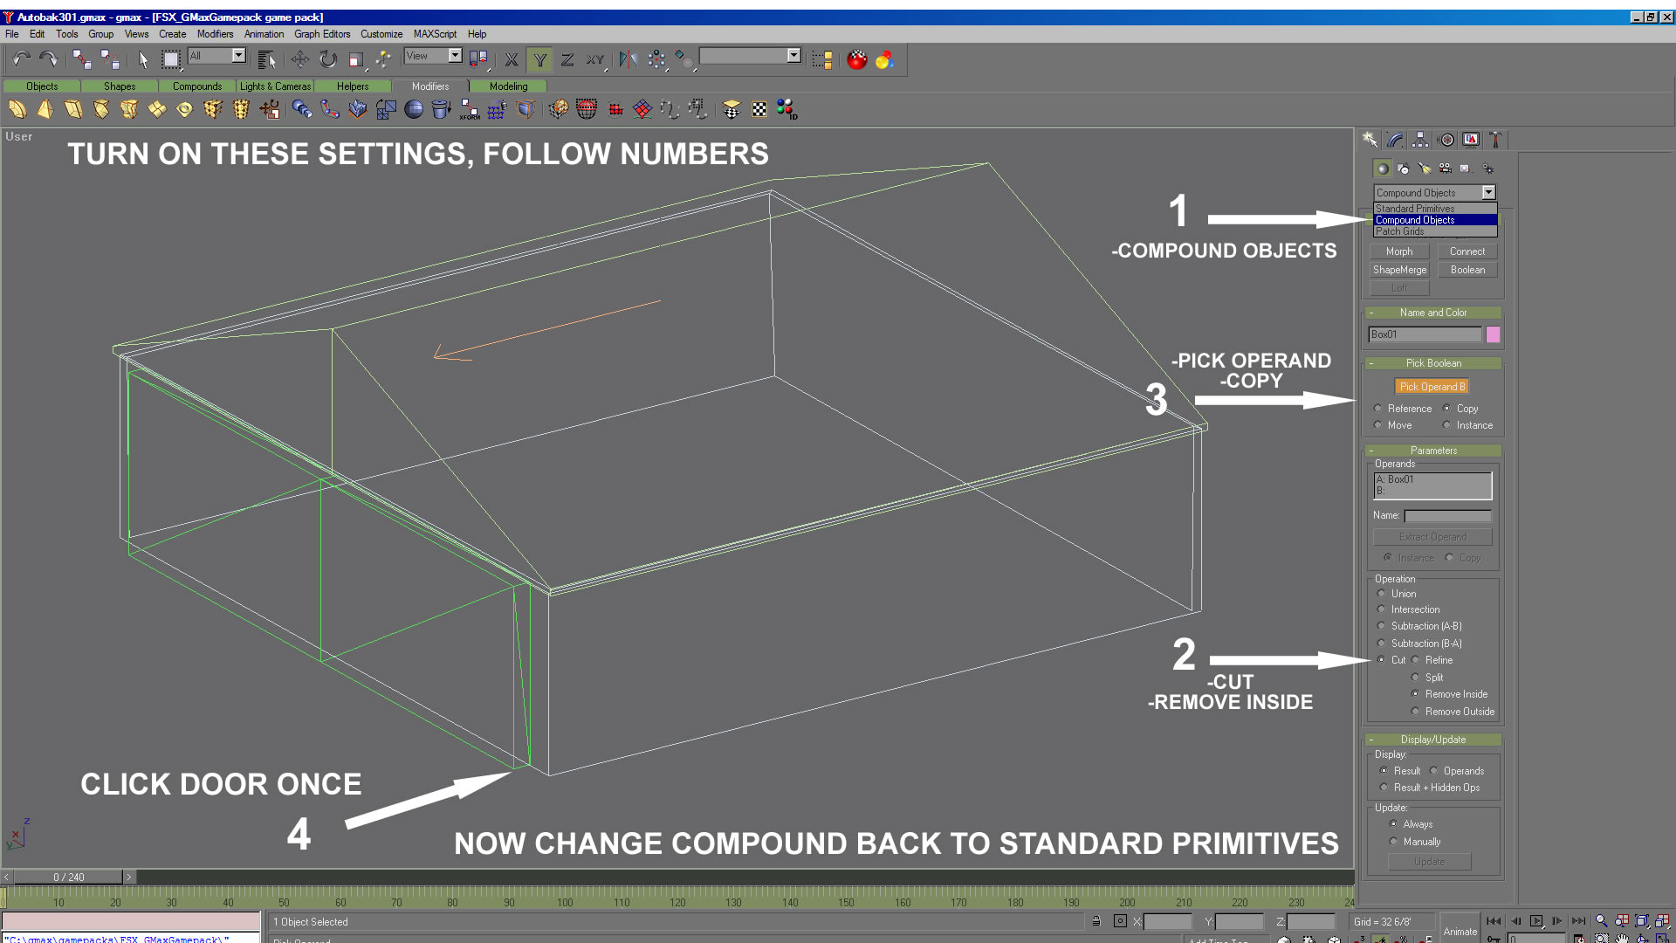
Task: Select the Remove Outside radio option
Action: (x=1415, y=712)
